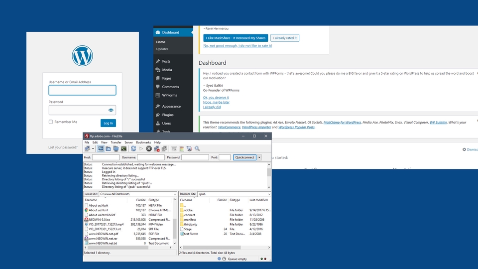Image resolution: width=478 pixels, height=269 pixels.
Task: Show password using the eye icon
Action: coord(111,110)
